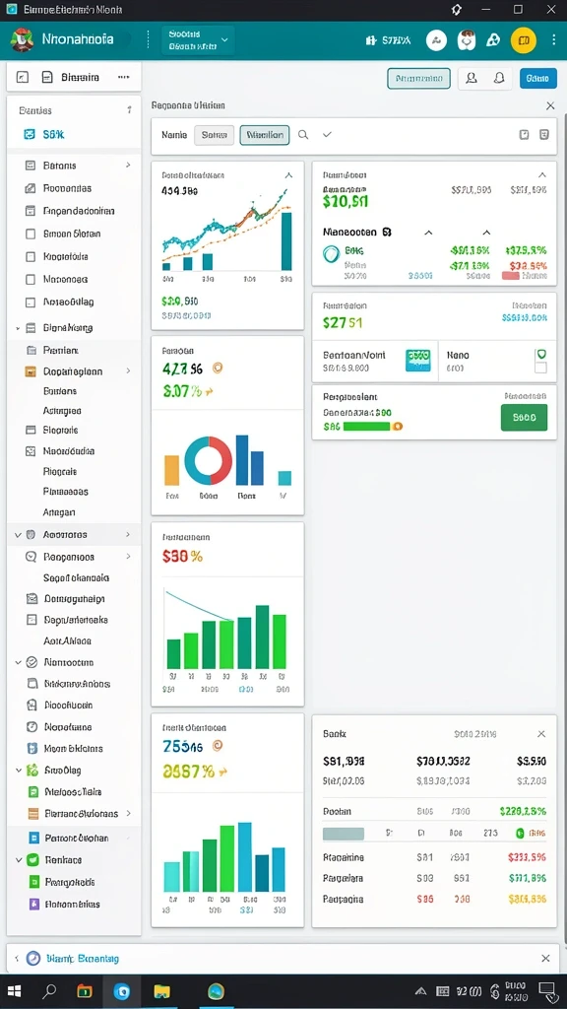Screen dimensions: 567x1009
Task: Collapse the $10,51 card with its up chevron
Action: 542,175
